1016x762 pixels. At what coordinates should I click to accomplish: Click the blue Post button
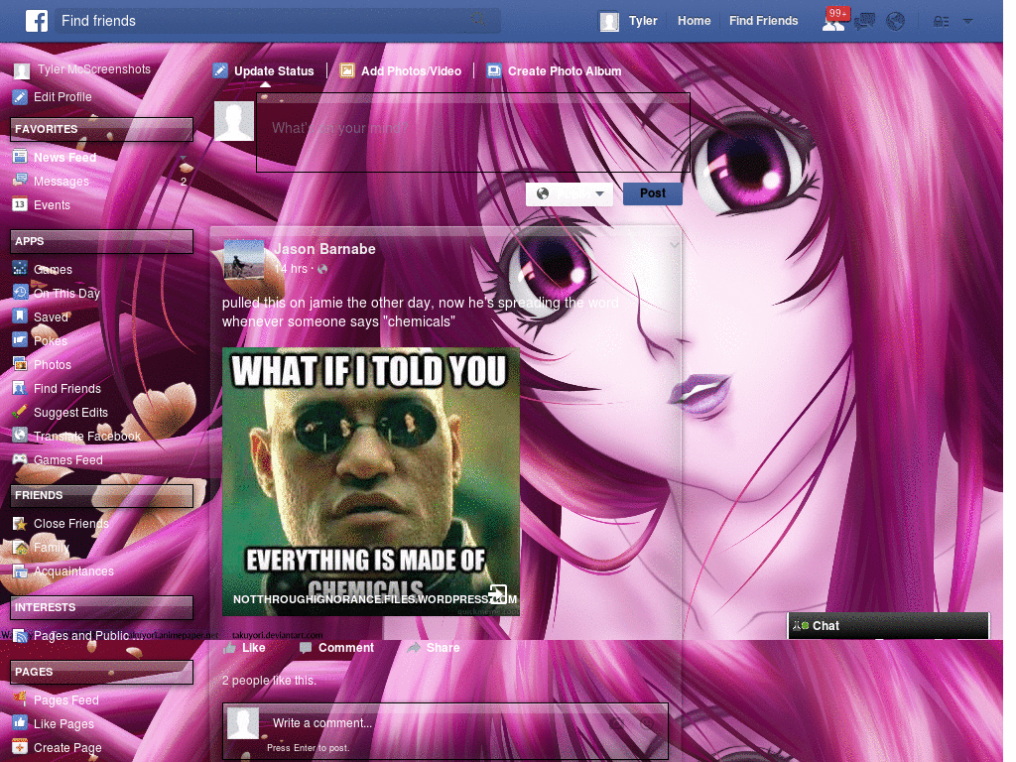coord(653,193)
